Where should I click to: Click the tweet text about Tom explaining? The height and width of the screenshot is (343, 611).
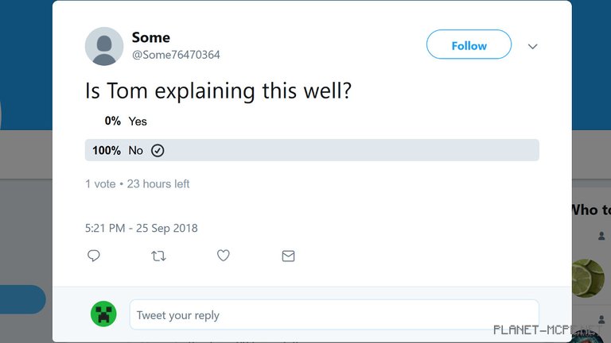click(x=218, y=91)
